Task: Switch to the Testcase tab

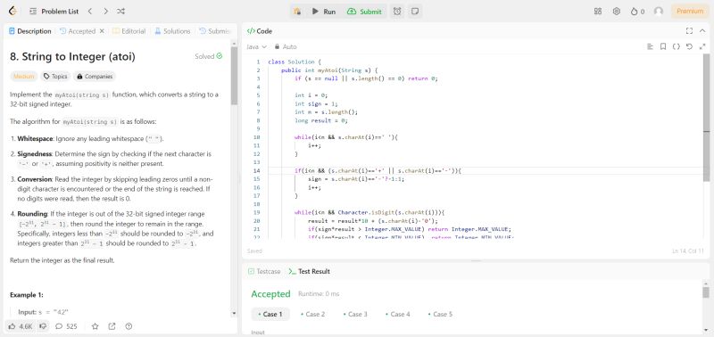Action: 264,271
